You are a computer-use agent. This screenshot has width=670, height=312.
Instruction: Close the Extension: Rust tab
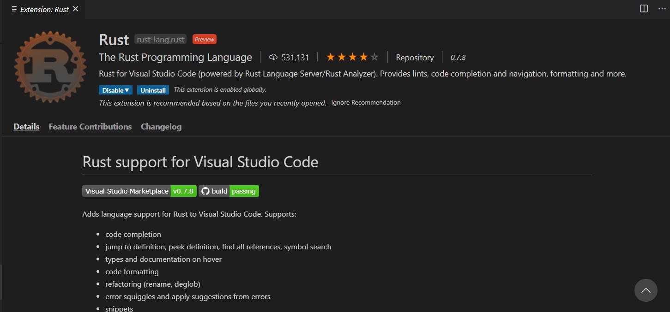coord(76,9)
